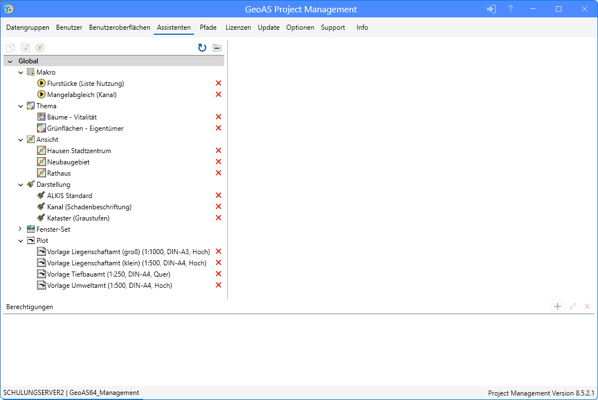Open the help question mark icon

pyautogui.click(x=510, y=9)
